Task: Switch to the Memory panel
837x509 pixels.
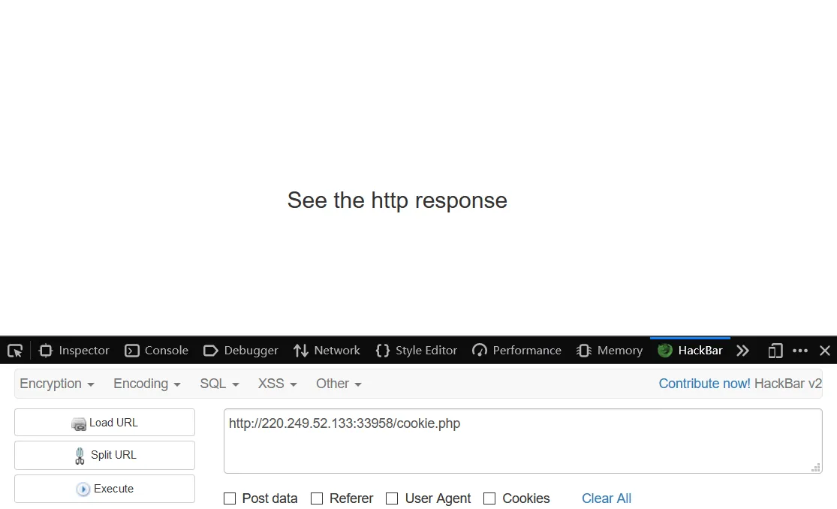Action: [610, 351]
